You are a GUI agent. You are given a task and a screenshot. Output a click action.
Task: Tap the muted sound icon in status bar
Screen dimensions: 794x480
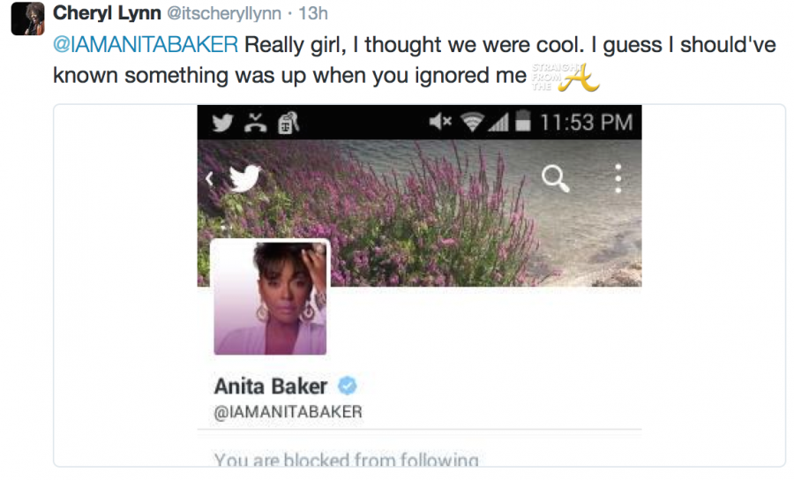pos(438,123)
